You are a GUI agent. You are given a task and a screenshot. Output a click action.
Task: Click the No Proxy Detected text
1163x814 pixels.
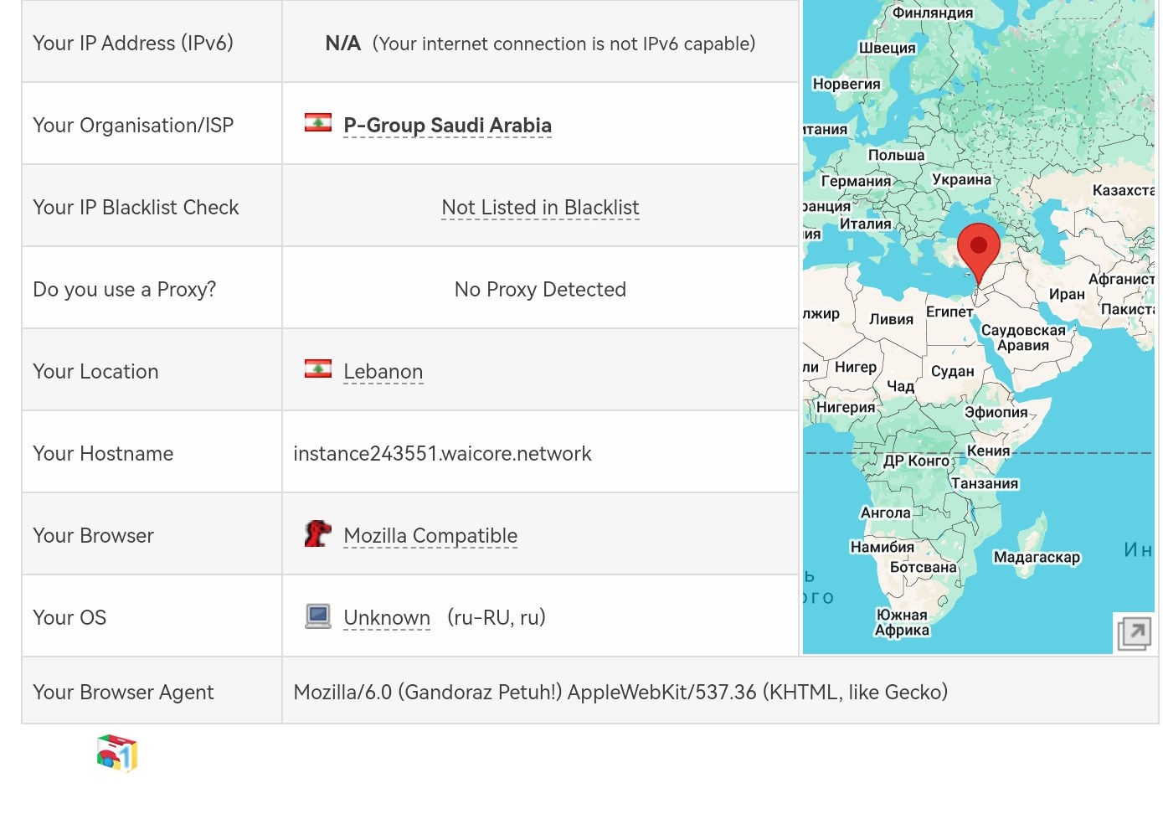540,290
